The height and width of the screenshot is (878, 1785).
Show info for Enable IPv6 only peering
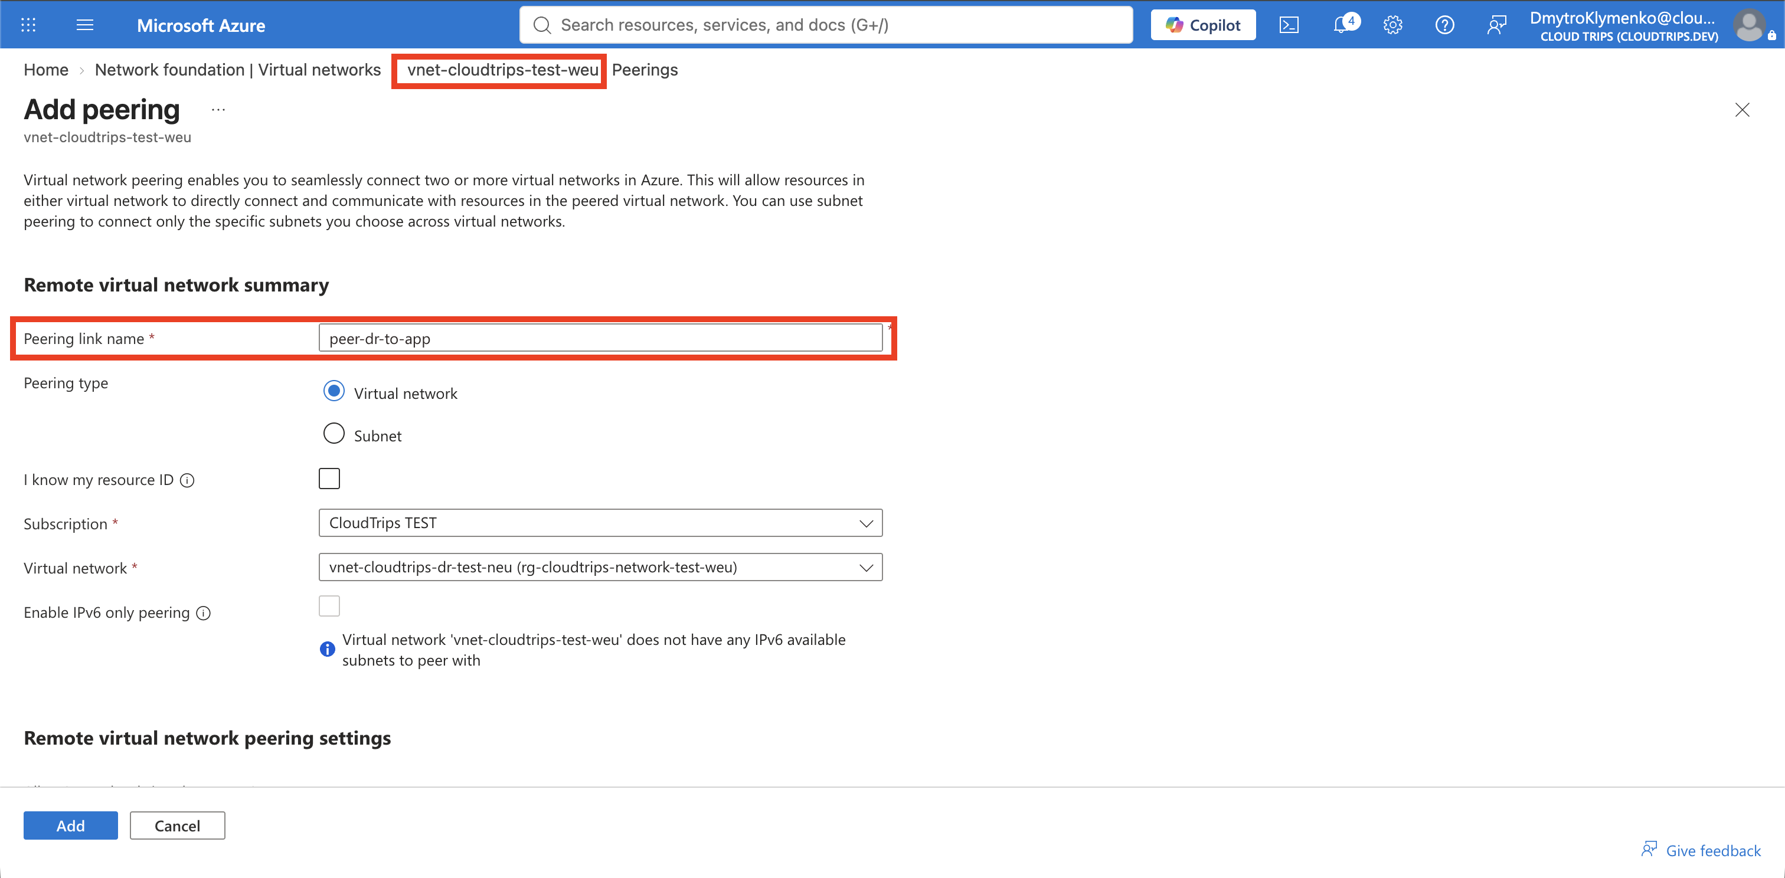[203, 613]
